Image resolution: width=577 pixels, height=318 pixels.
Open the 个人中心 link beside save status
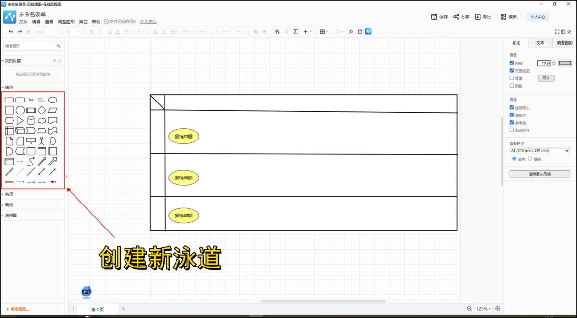[148, 22]
